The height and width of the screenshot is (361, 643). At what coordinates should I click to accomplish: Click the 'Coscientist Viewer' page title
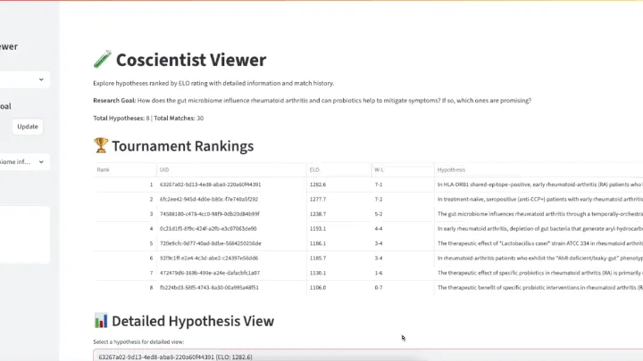coord(191,60)
